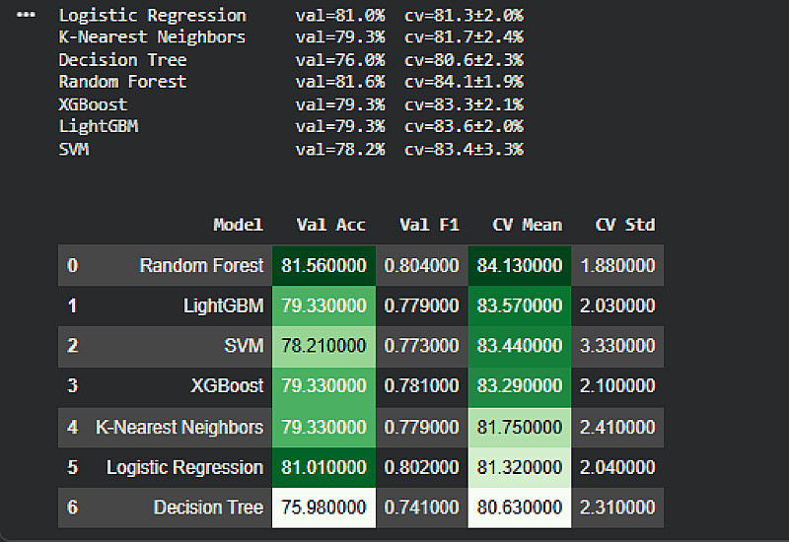Click the 2.030000 CV Std cell
Viewport: 789px width, 542px height.
tap(617, 305)
